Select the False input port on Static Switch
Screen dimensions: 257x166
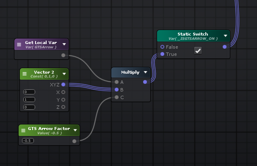pyautogui.click(x=162, y=47)
